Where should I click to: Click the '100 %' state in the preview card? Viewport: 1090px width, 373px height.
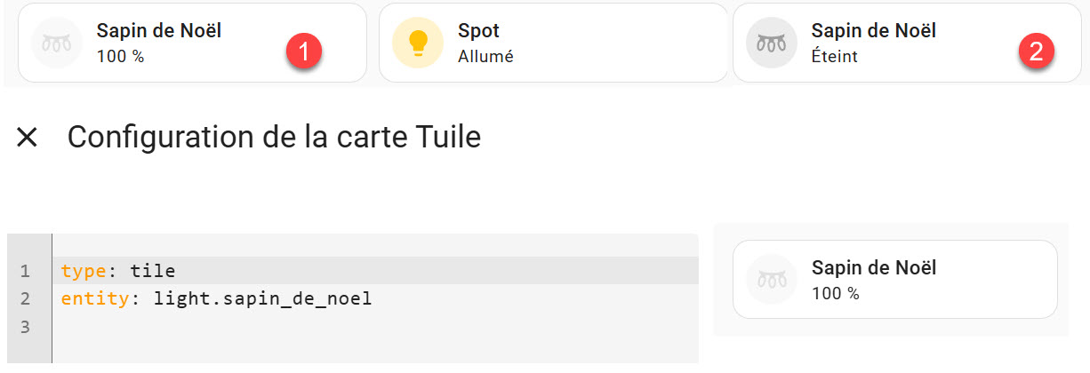pyautogui.click(x=836, y=293)
